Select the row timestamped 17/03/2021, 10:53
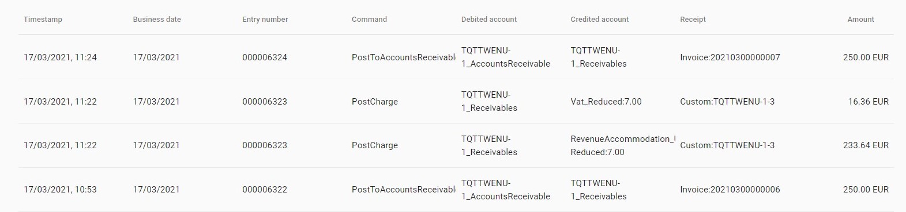The height and width of the screenshot is (212, 906). tap(456, 190)
